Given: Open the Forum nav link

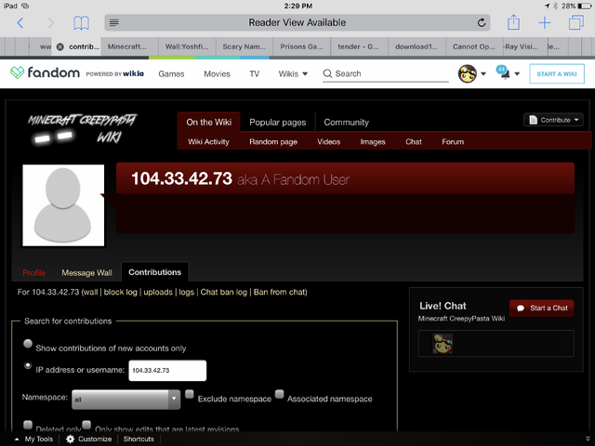Looking at the screenshot, I should click(453, 142).
